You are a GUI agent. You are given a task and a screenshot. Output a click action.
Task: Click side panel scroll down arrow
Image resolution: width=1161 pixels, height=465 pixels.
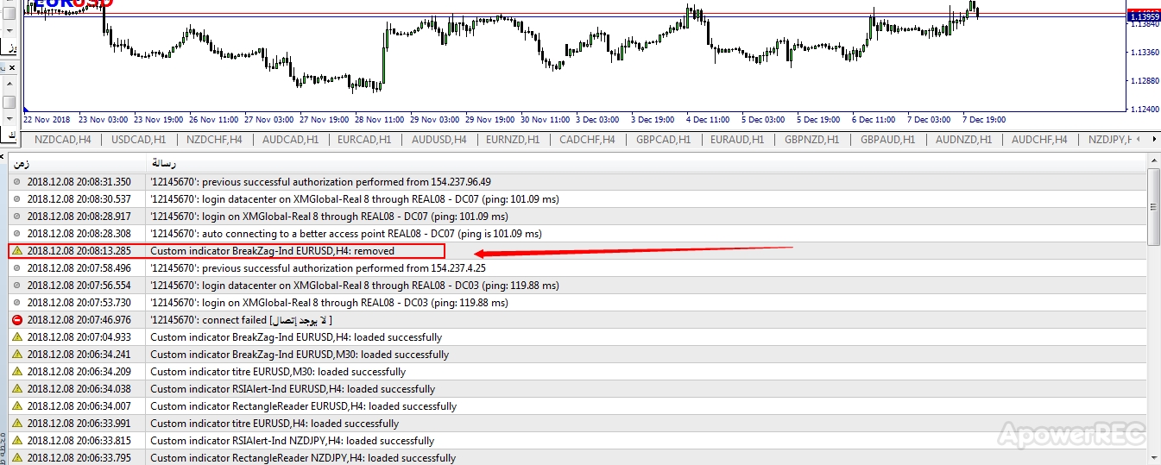pos(9,116)
